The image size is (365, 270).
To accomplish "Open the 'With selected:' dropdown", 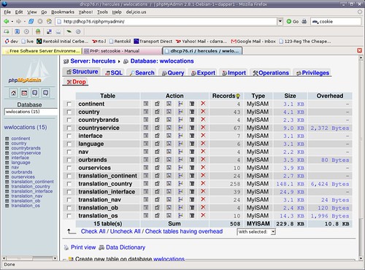I will click(x=256, y=232).
